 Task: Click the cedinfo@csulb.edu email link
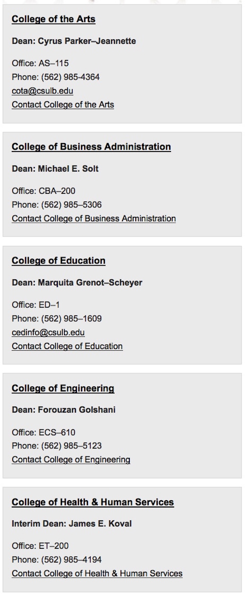point(48,332)
